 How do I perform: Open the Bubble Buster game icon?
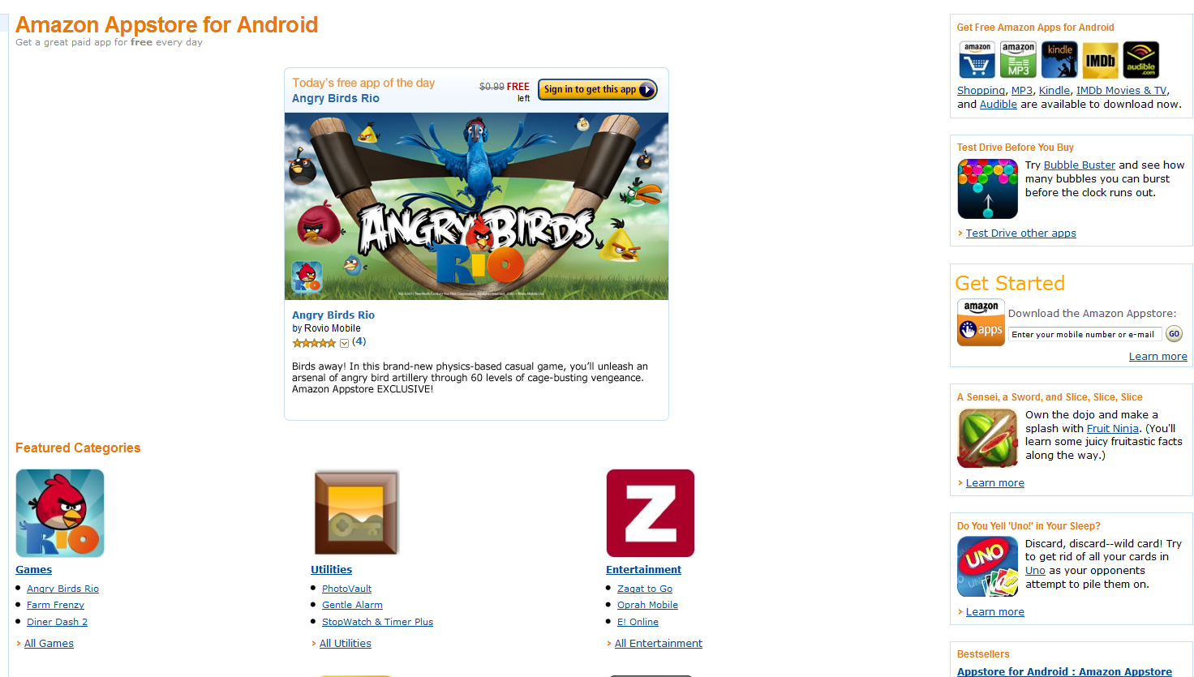(987, 189)
